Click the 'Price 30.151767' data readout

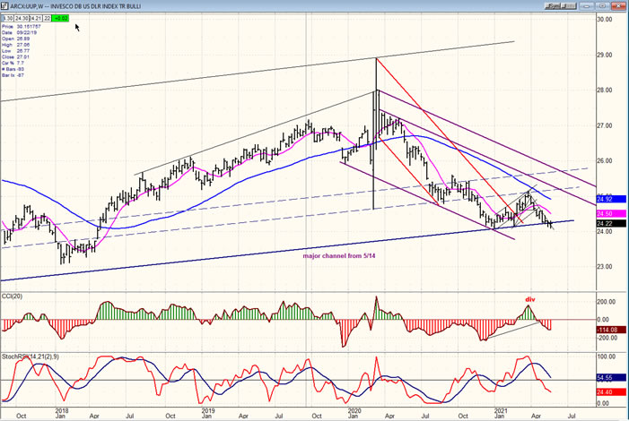click(22, 27)
